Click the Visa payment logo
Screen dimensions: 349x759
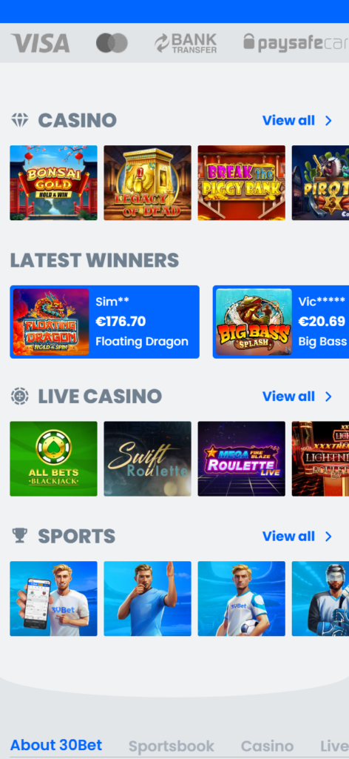click(41, 43)
